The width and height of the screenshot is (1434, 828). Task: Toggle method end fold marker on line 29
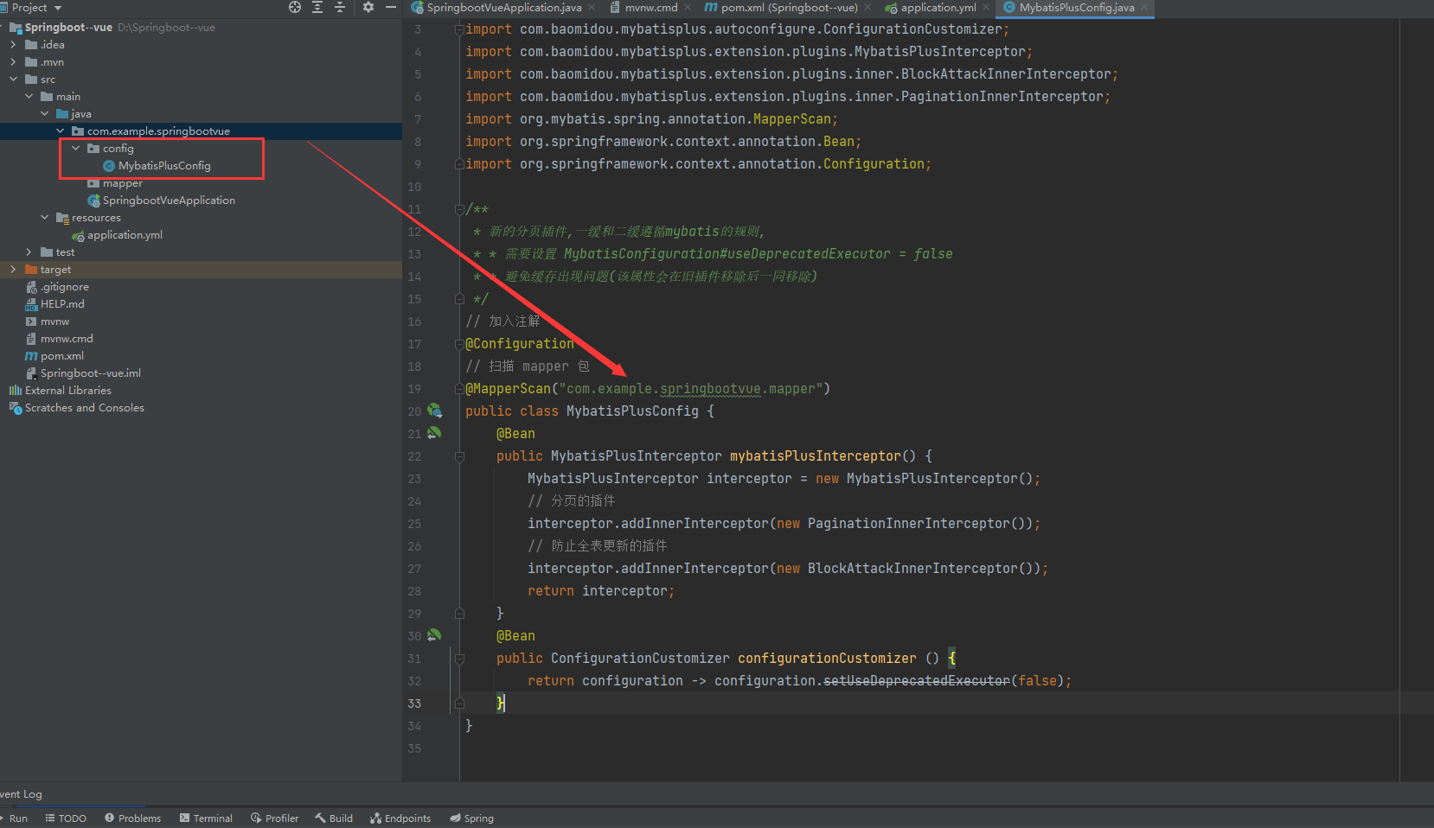point(459,614)
